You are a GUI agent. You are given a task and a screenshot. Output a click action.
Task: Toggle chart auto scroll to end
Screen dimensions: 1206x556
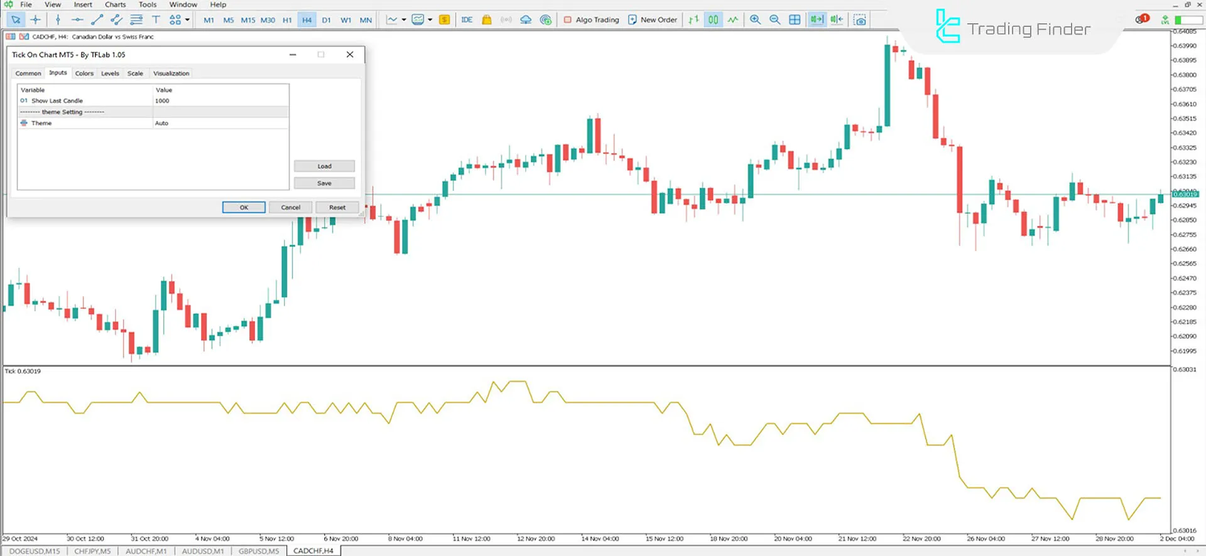816,20
